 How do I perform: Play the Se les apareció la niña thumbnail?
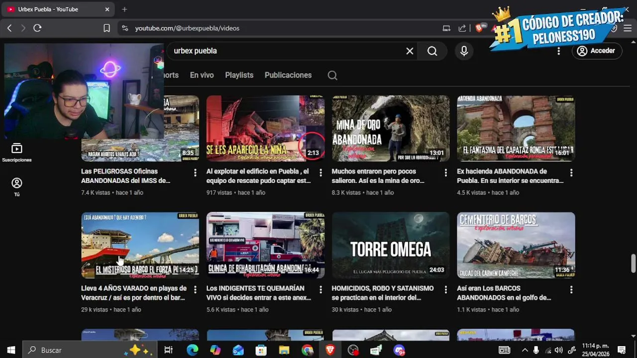(x=265, y=128)
